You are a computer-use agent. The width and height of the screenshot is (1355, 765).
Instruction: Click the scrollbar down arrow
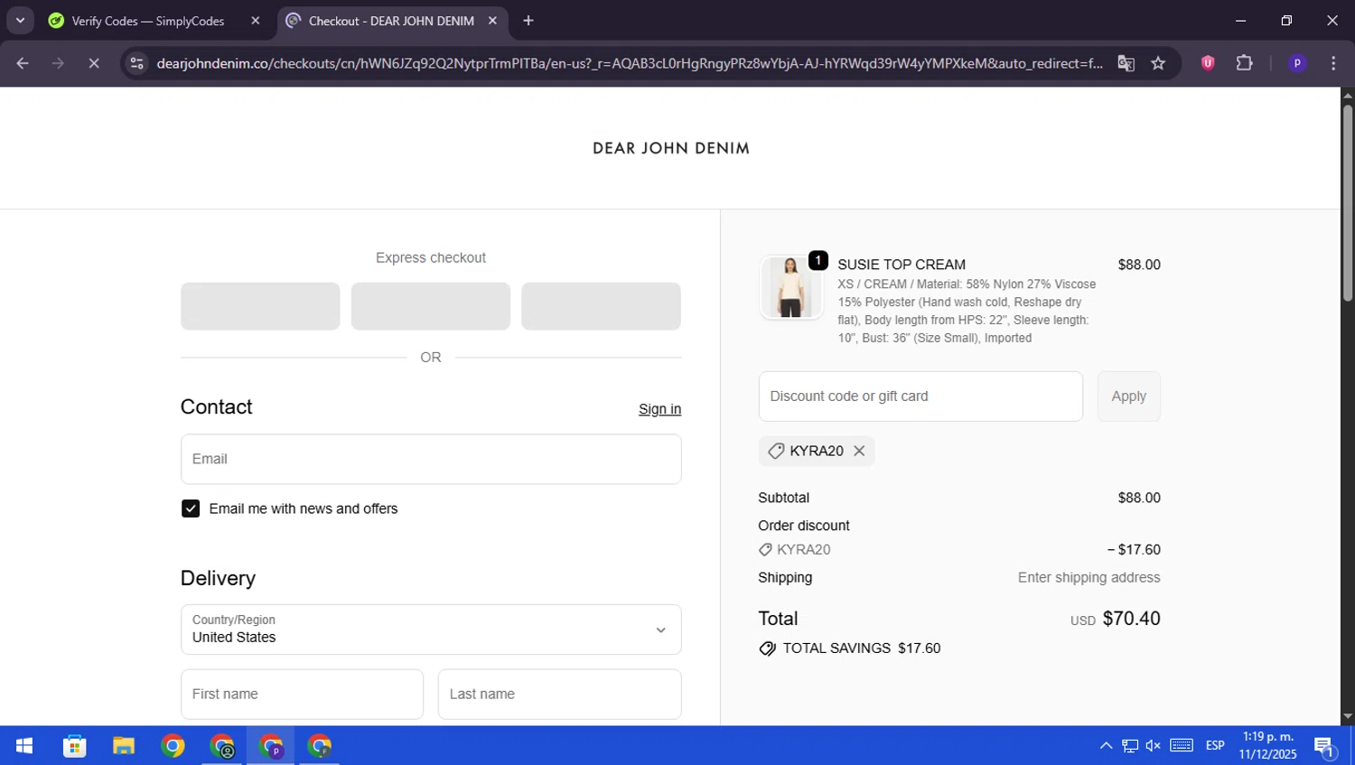point(1348,716)
